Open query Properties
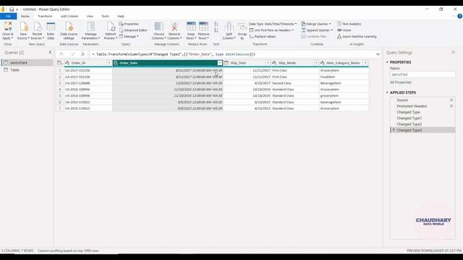The image size is (463, 260). click(129, 24)
